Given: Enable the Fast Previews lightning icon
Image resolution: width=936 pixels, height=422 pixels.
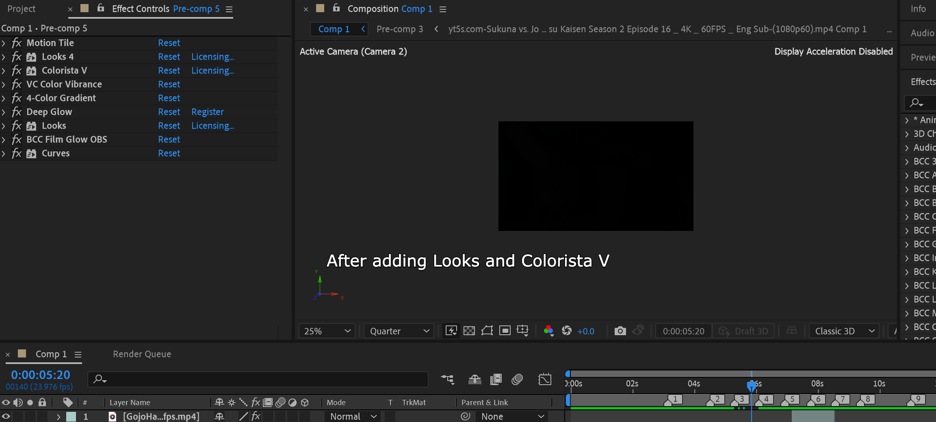Looking at the screenshot, I should [x=451, y=331].
